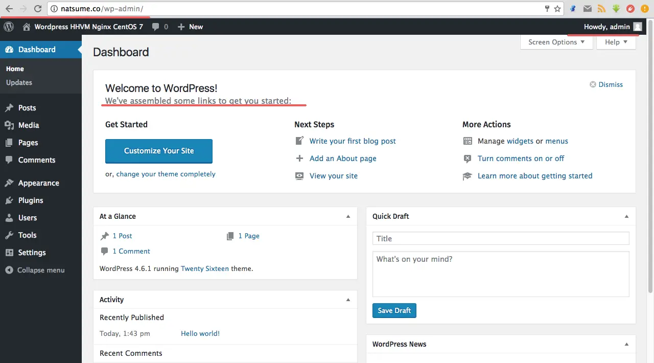
Task: Click the browser address bar URL
Action: tap(102, 9)
